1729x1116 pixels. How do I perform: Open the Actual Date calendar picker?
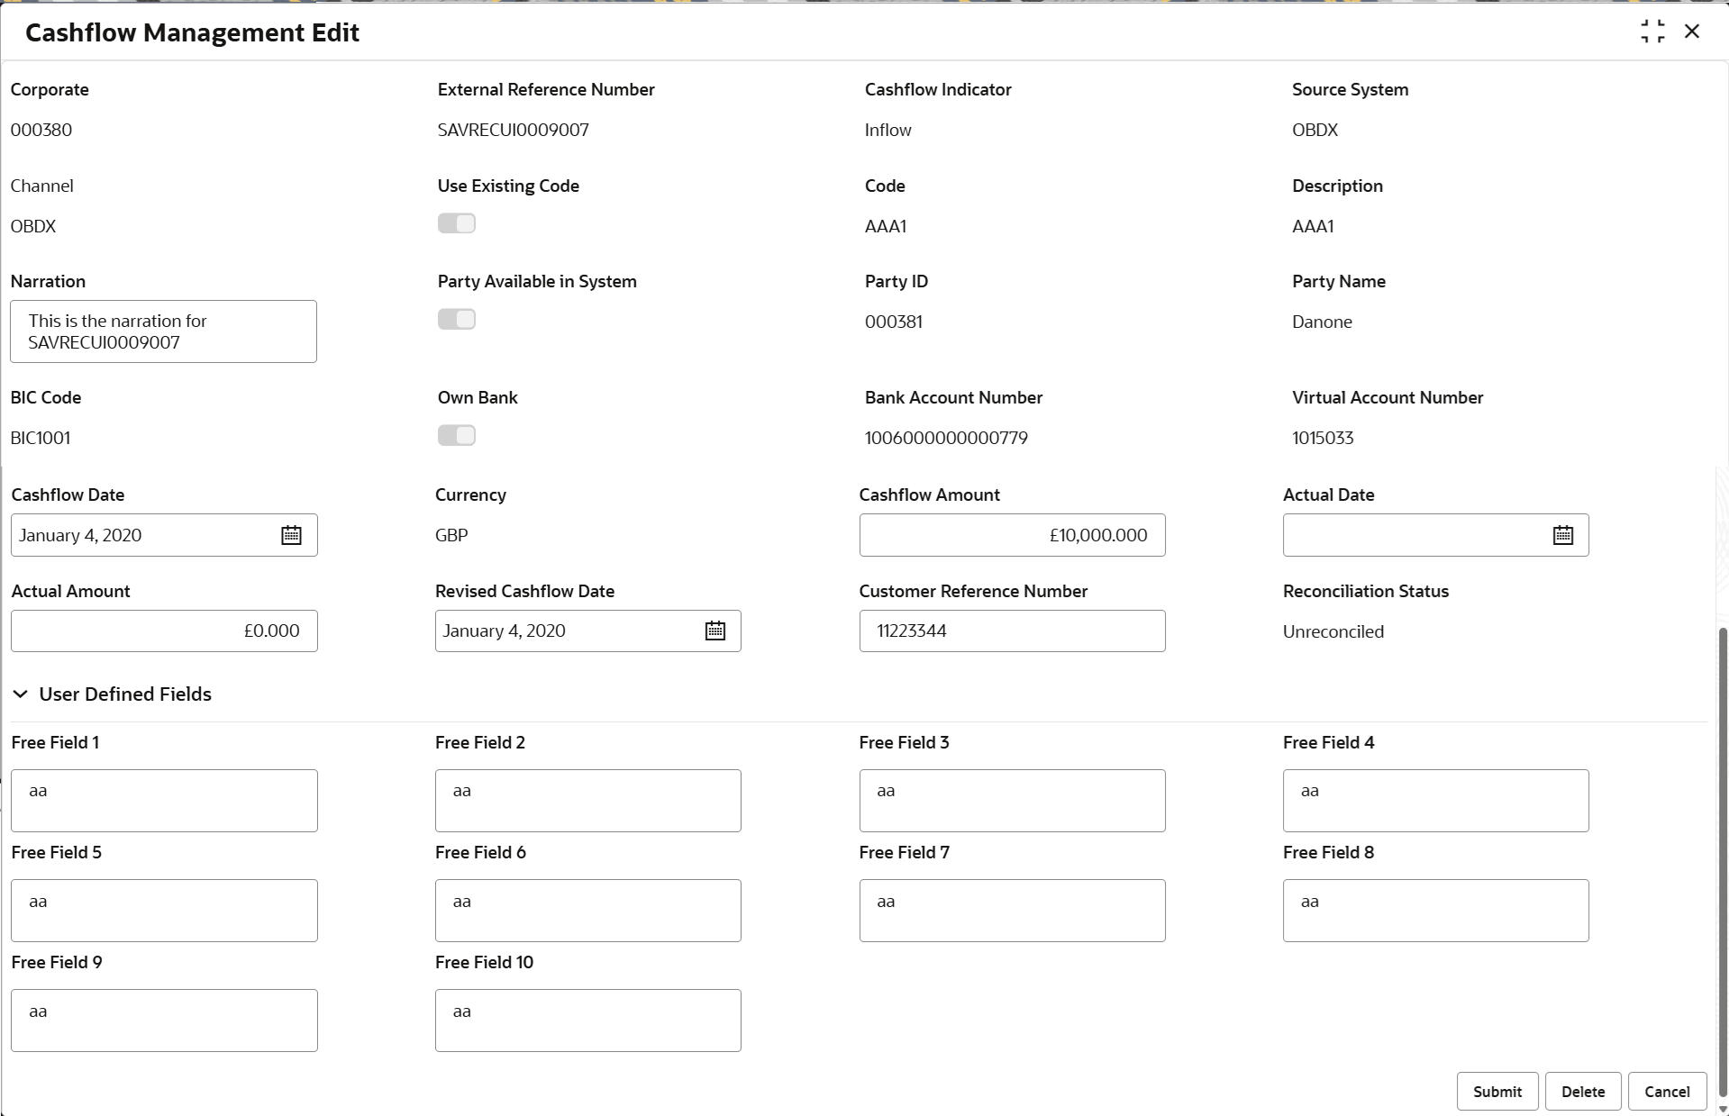point(1563,535)
